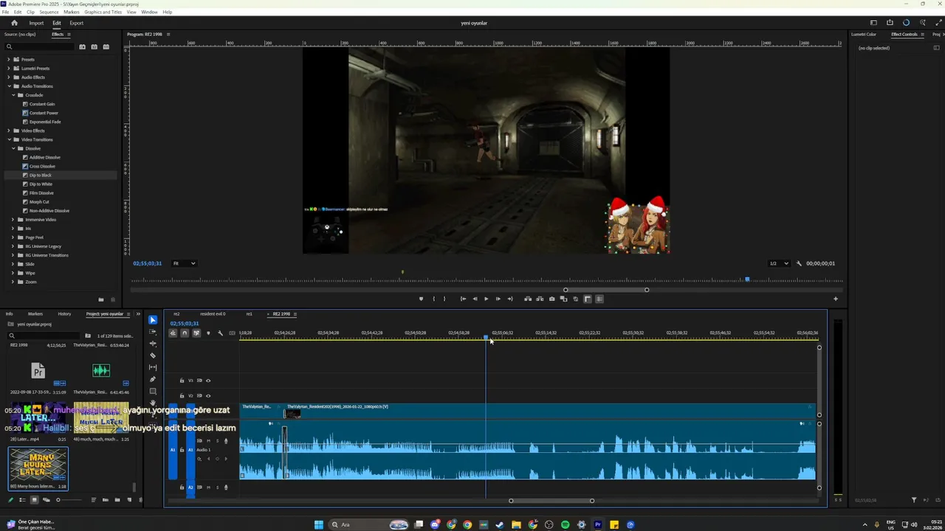Pick the Pen tool
The image size is (945, 531).
tap(153, 379)
